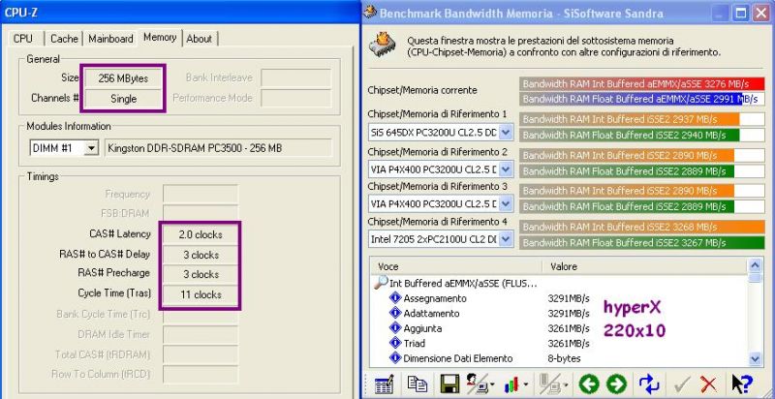Click the Channels field showing Single
Screen dimensions: 775x399
pyautogui.click(x=123, y=99)
